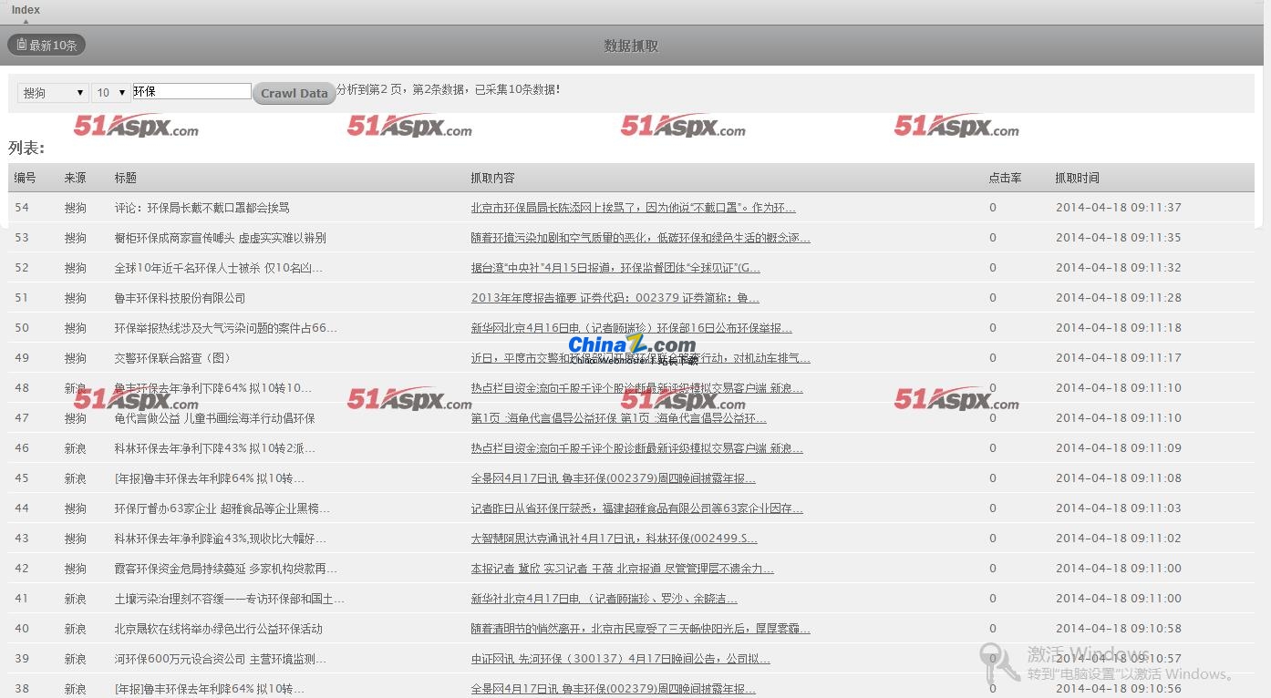The height and width of the screenshot is (698, 1271).
Task: Select the 数据抓取 page heading
Action: (631, 46)
